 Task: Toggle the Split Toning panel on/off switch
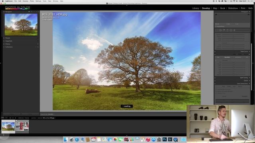(215, 78)
